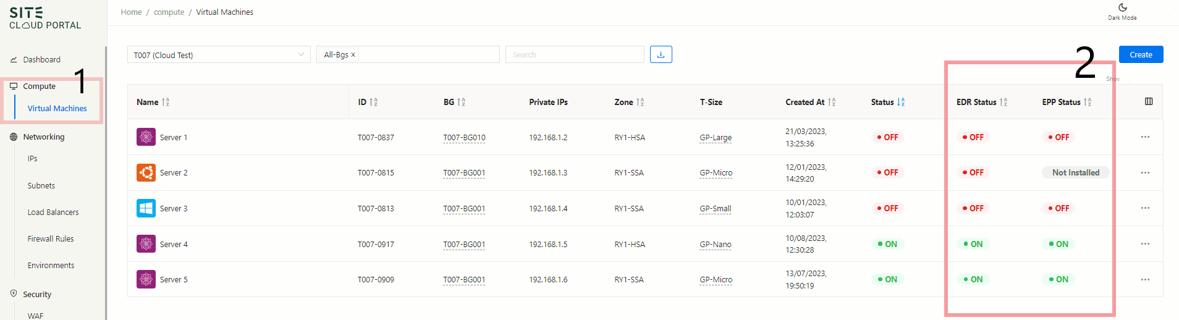Open the T007 (Cloud Test) tenant dropdown

[x=219, y=54]
